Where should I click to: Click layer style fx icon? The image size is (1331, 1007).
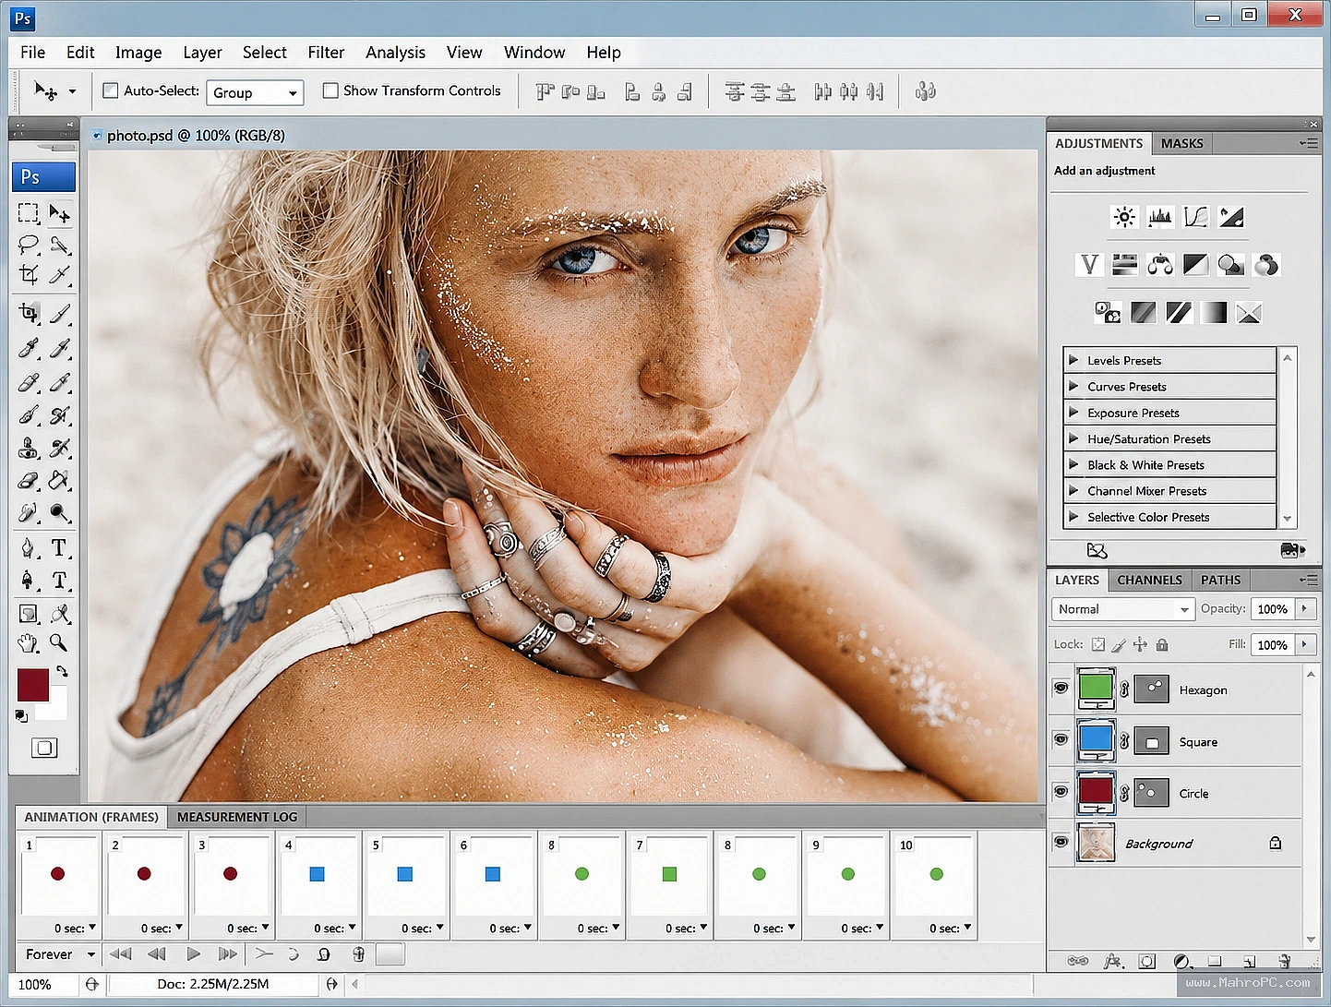(1113, 961)
